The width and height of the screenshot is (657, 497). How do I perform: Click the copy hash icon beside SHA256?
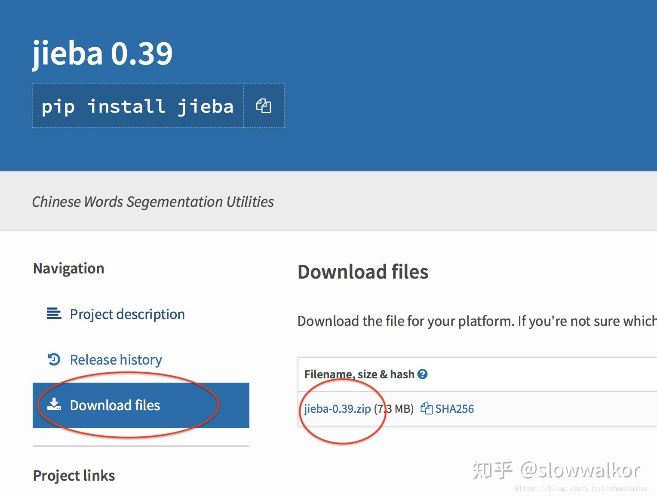(426, 408)
